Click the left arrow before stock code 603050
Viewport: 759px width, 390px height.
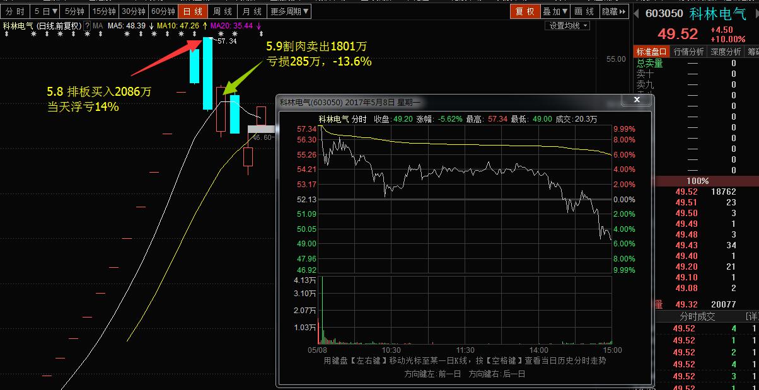[x=637, y=14]
